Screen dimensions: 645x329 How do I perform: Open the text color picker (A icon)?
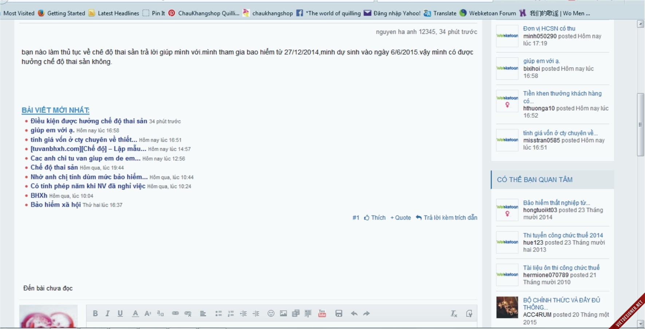135,313
